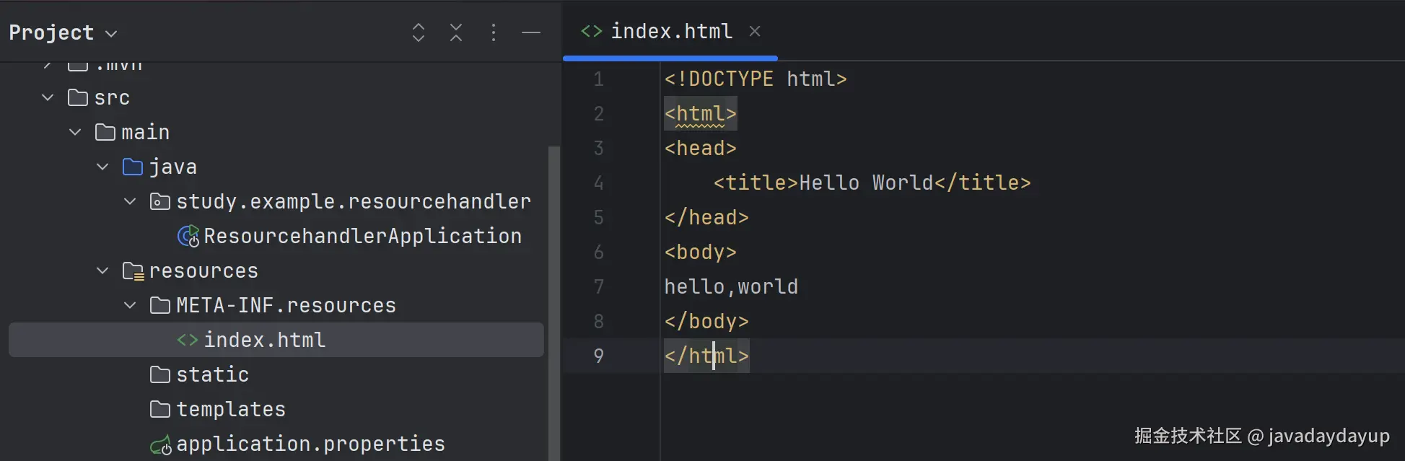Open Project panel options three-dot menu
This screenshot has width=1405, height=461.
coord(494,32)
